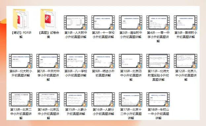
Task: Select the 第9讲 师达 video icon
Action: 103,61
